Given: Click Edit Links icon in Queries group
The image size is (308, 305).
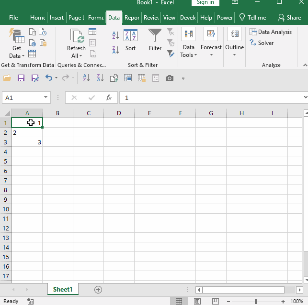Looking at the screenshot, I should tap(93, 54).
